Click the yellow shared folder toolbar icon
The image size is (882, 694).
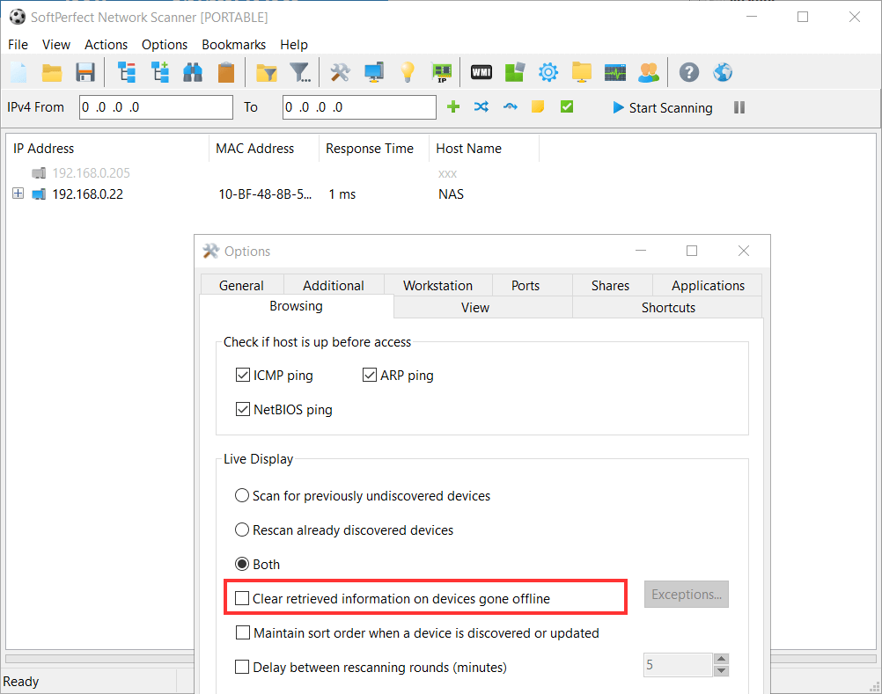(x=582, y=72)
